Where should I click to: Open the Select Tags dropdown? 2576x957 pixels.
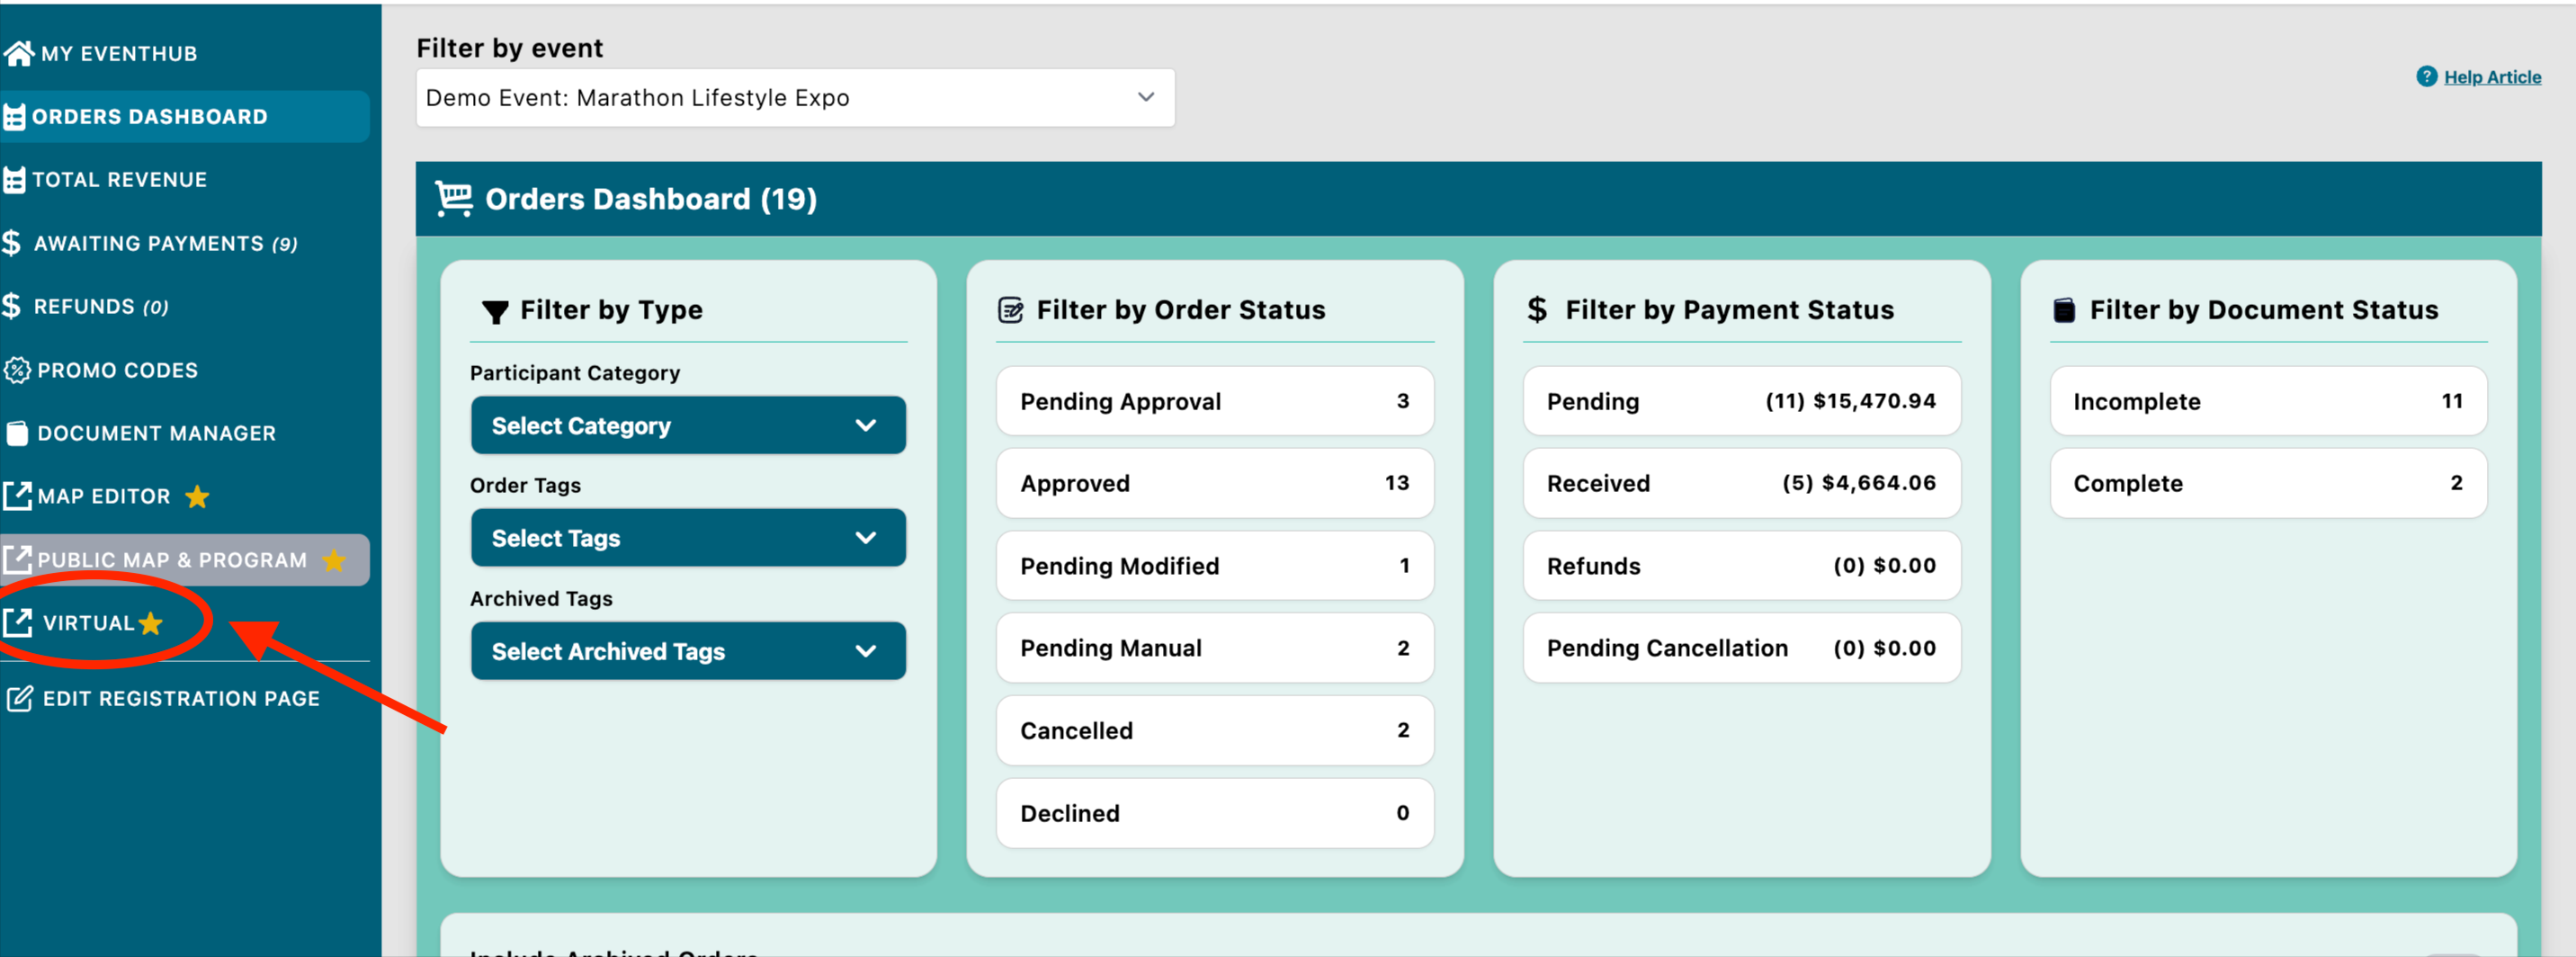tap(688, 538)
